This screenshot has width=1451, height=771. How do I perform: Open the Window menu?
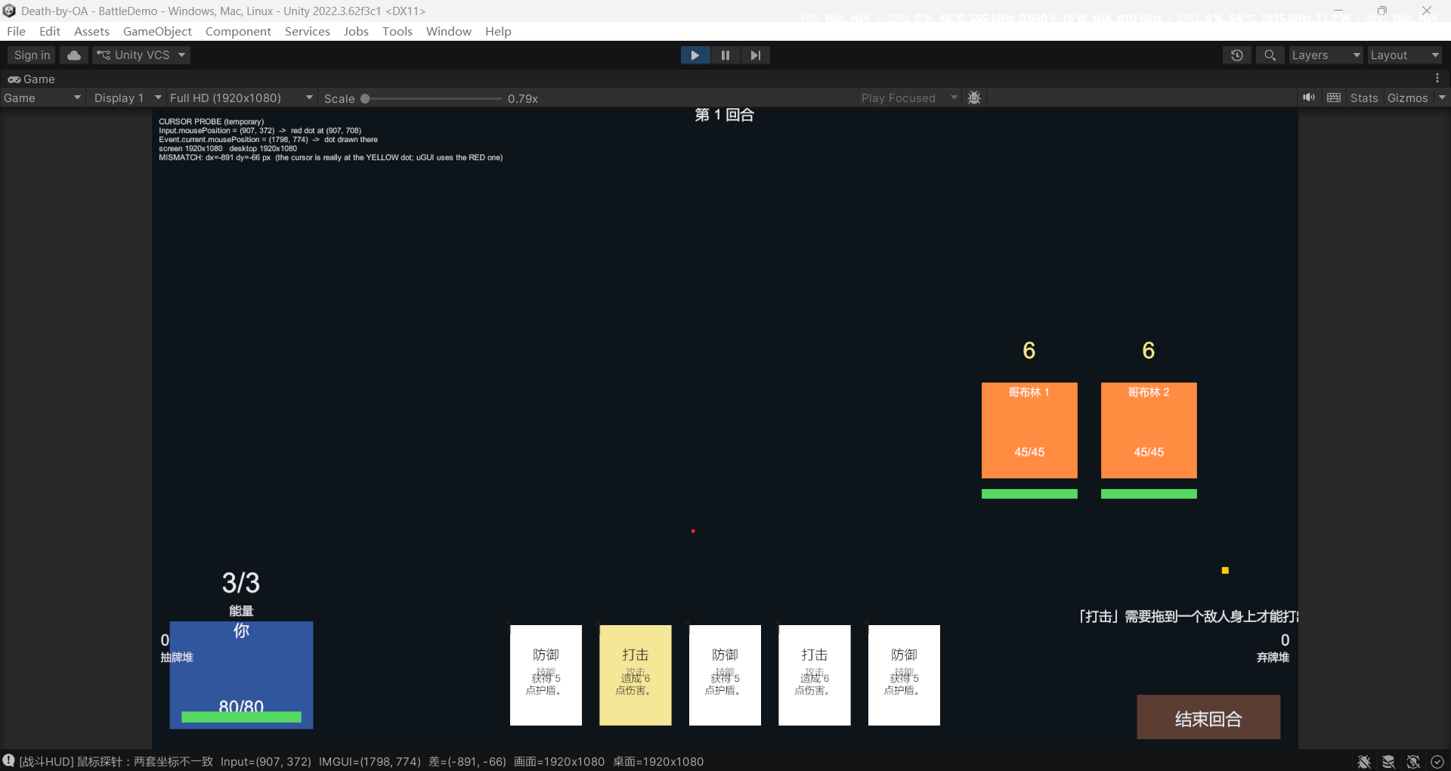pos(448,31)
